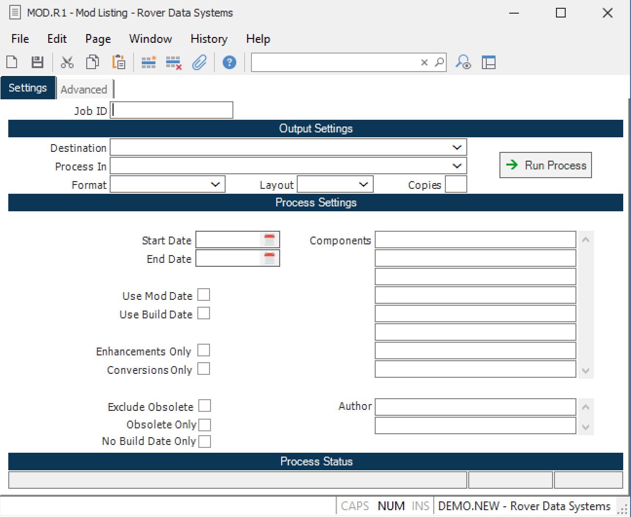631x517 pixels.
Task: Click the Delete row toolbar icon
Action: tap(173, 63)
